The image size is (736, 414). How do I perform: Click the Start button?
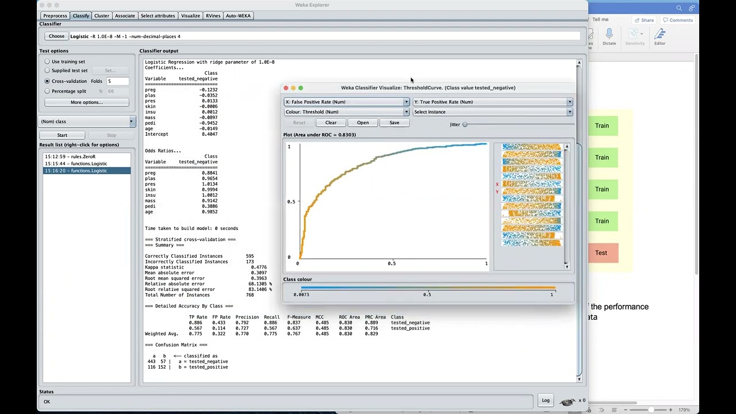pos(62,135)
